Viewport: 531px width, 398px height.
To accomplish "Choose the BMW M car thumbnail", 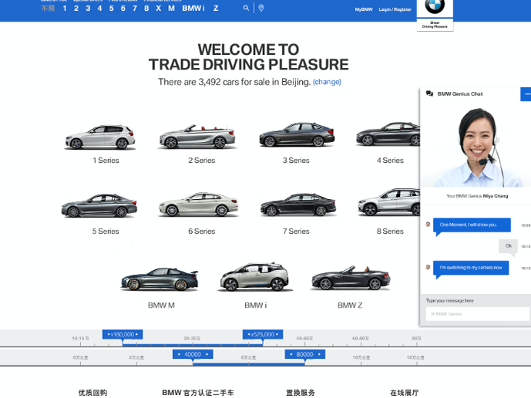I will 159,279.
